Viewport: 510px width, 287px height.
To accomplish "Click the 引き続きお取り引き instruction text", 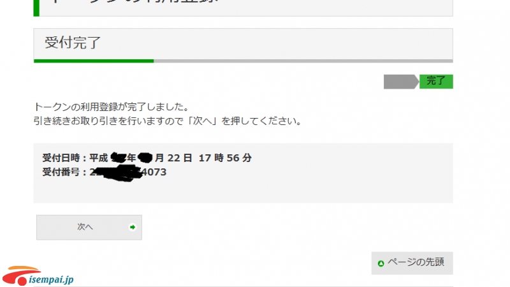I will (x=168, y=121).
